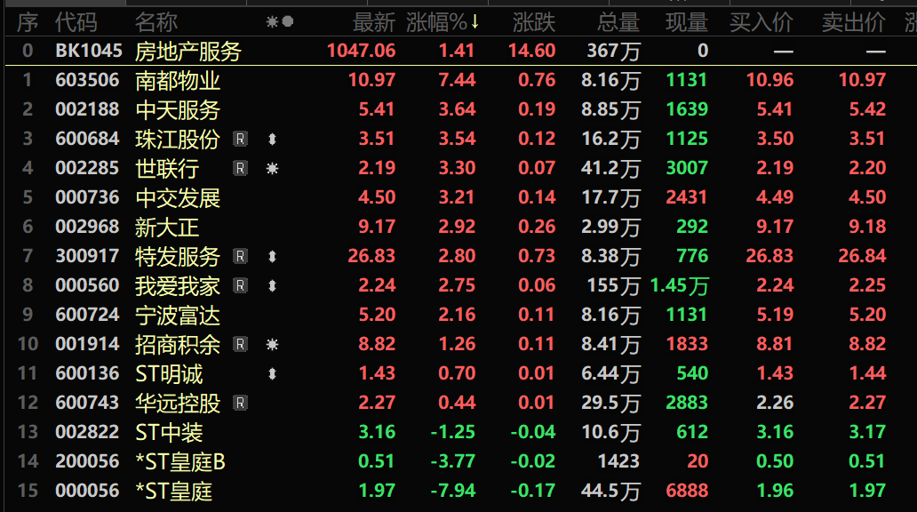Image resolution: width=917 pixels, height=512 pixels.
Task: Open stock 世联行
Action: point(167,168)
